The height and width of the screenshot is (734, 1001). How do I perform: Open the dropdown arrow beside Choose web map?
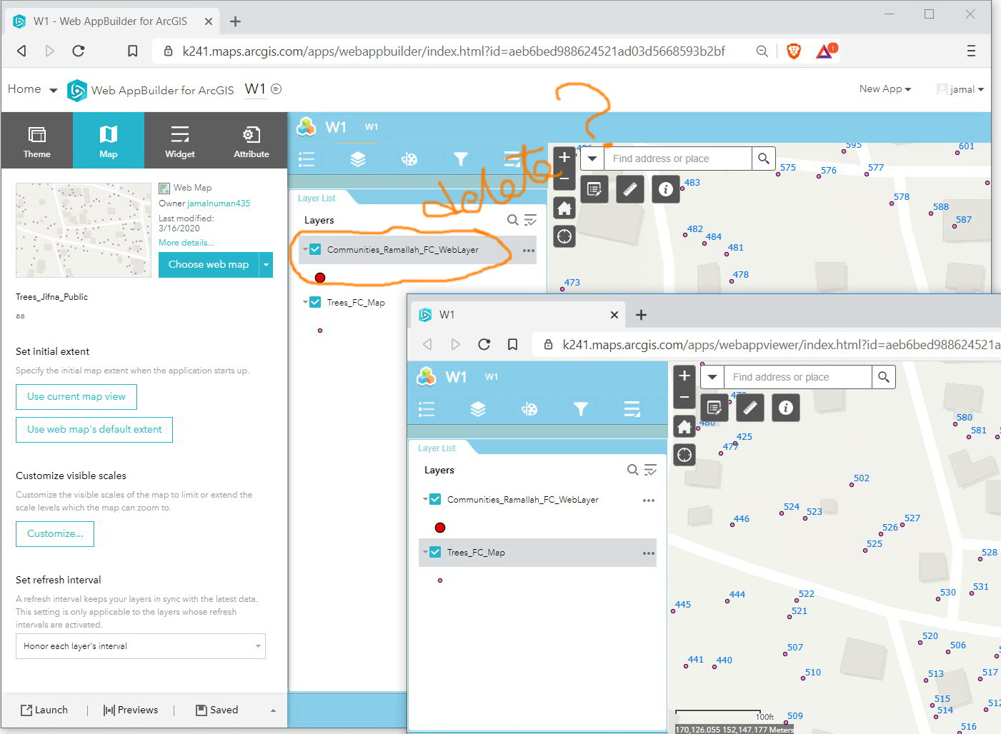pos(266,265)
